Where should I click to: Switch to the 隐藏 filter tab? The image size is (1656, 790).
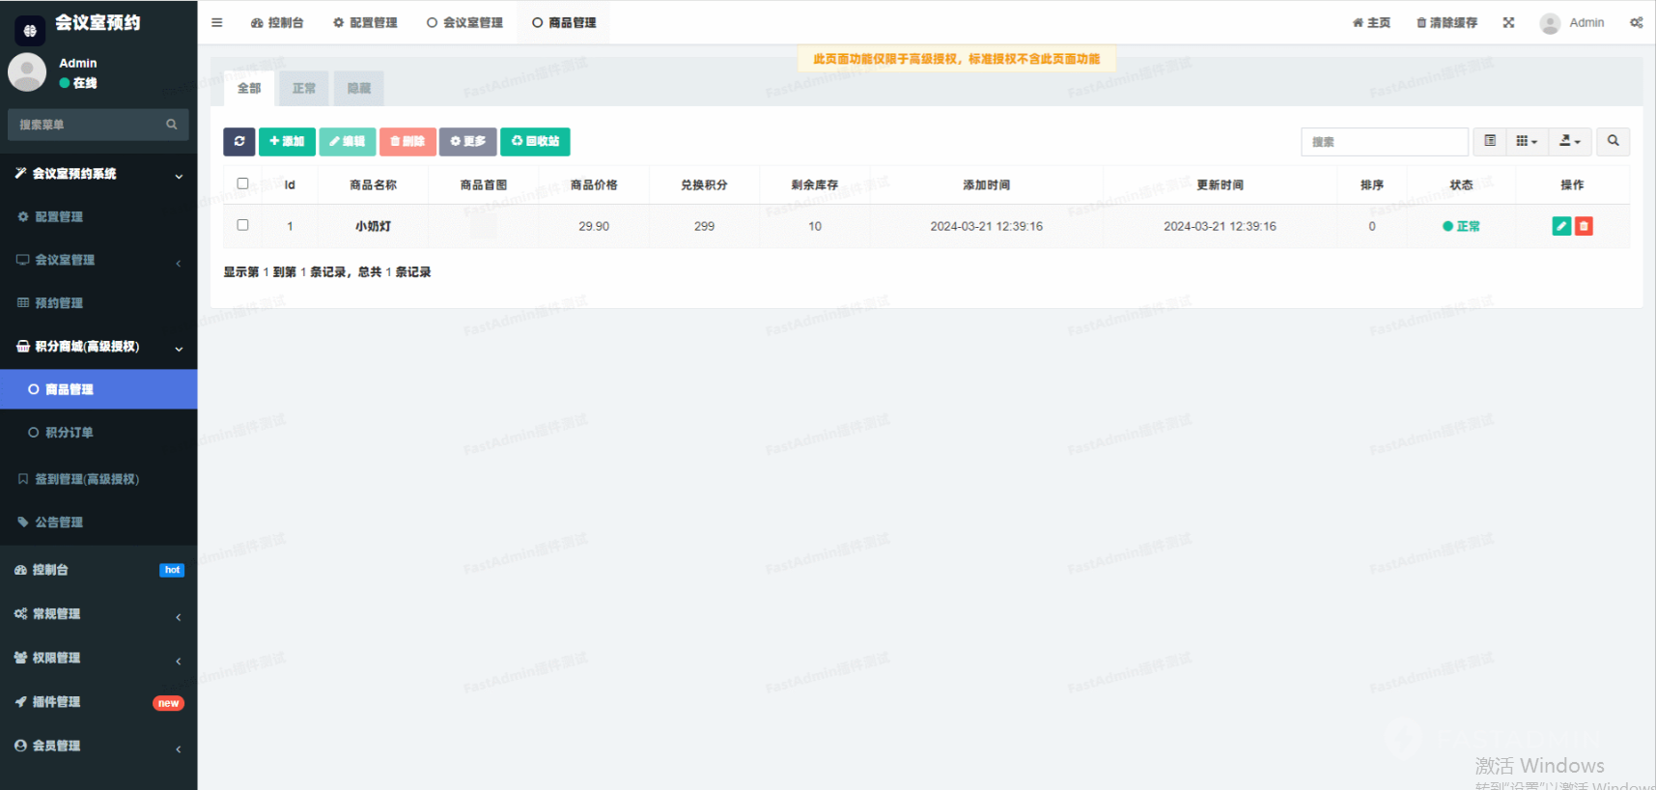click(x=359, y=88)
